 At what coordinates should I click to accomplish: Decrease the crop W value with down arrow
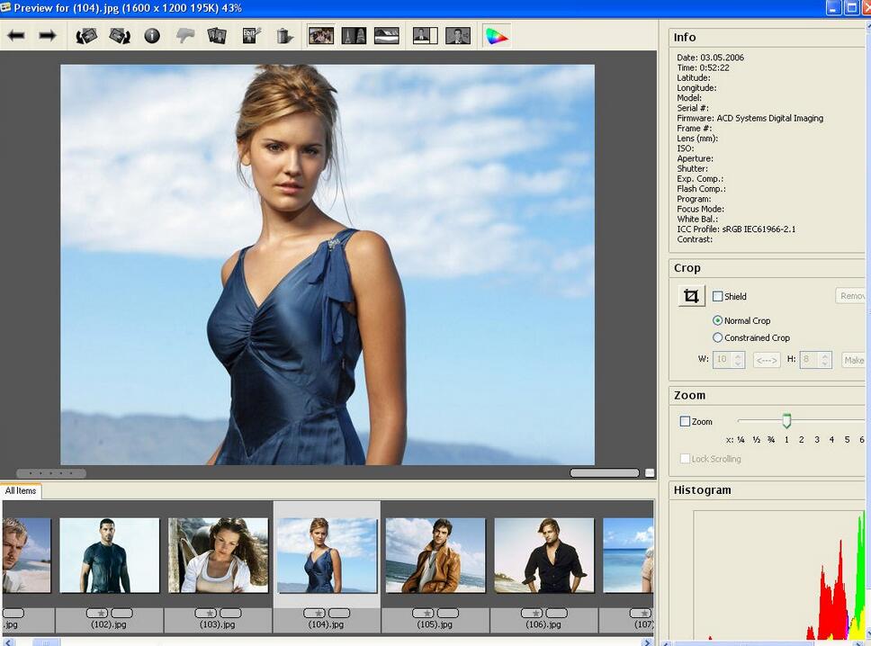(738, 363)
